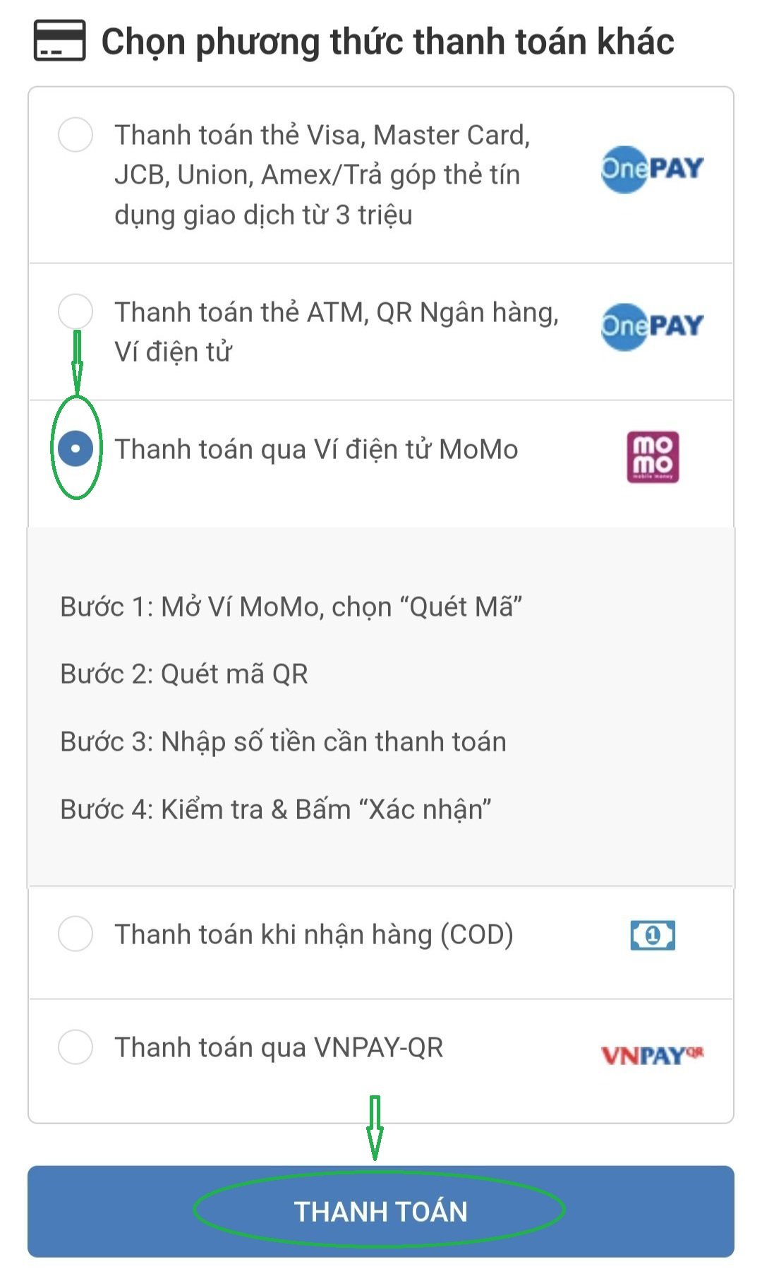
Task: Choose the COD payment radio button
Action: coord(75,934)
